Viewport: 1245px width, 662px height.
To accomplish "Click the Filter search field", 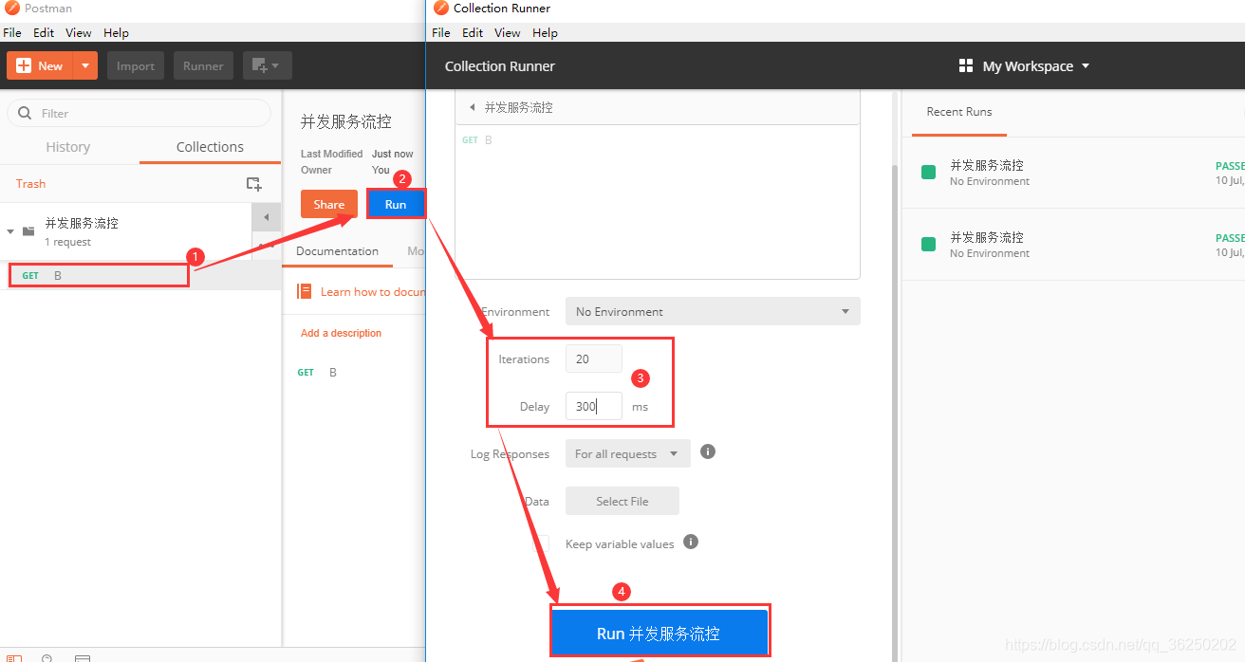I will [x=139, y=113].
